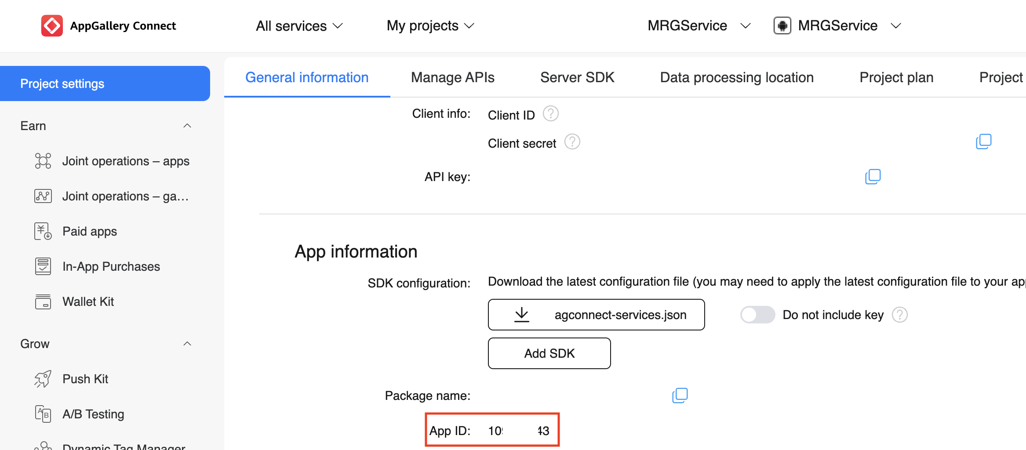Open Push Kit from the sidebar
The height and width of the screenshot is (450, 1026).
85,379
